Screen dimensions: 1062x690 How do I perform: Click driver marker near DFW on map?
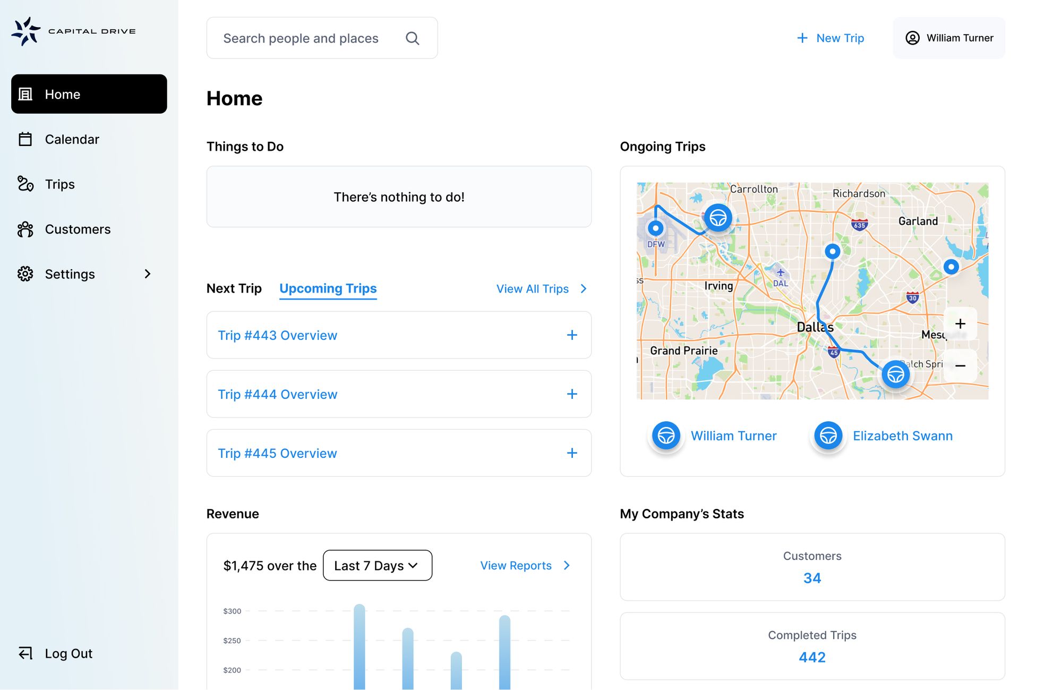tap(718, 218)
